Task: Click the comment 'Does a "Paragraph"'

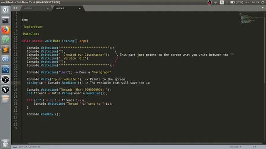Action: click(x=95, y=72)
